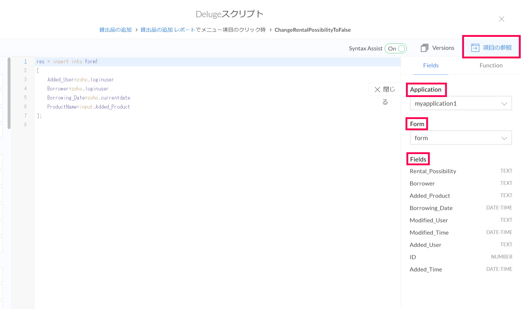
Task: Click the 閉じる X icon
Action: (377, 89)
